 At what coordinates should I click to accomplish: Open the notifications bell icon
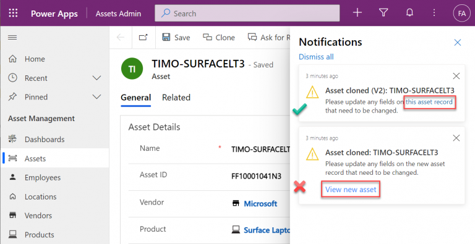(x=409, y=13)
